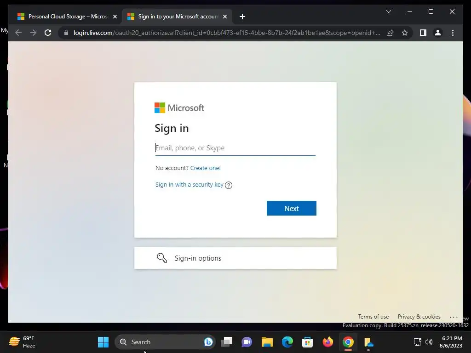
Task: Open the OneDrive folder taskbar icon
Action: [x=368, y=342]
